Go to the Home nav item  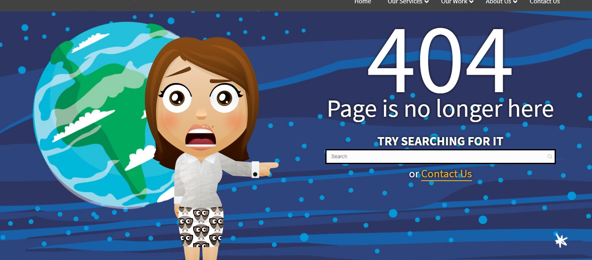coord(362,2)
